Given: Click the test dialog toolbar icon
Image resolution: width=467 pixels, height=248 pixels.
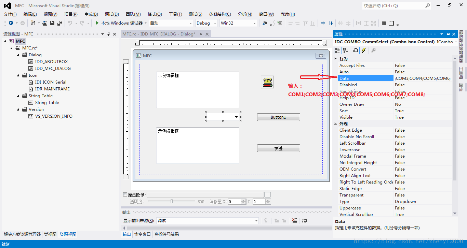Looking at the screenshot, I should (280, 23).
